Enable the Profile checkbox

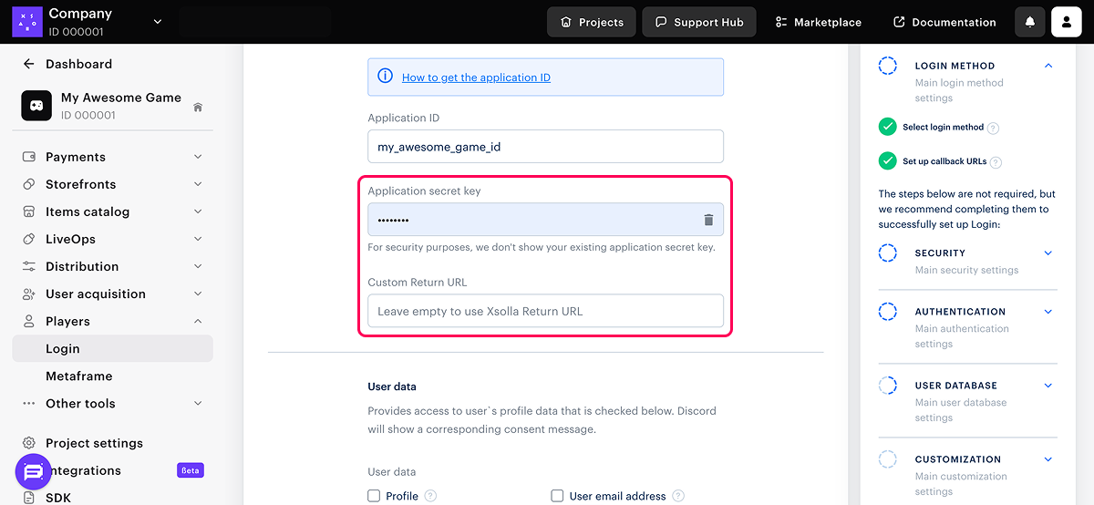(374, 496)
